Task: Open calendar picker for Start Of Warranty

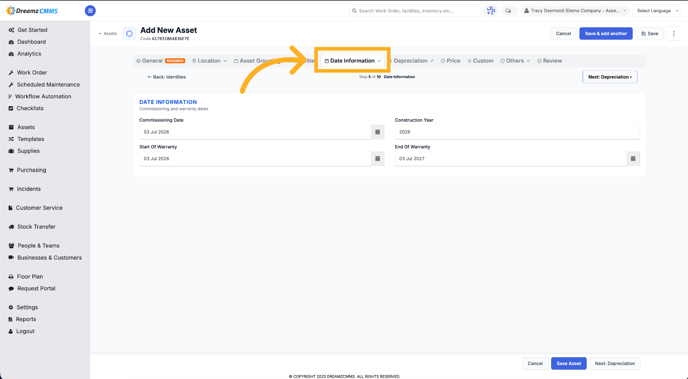Action: click(378, 159)
